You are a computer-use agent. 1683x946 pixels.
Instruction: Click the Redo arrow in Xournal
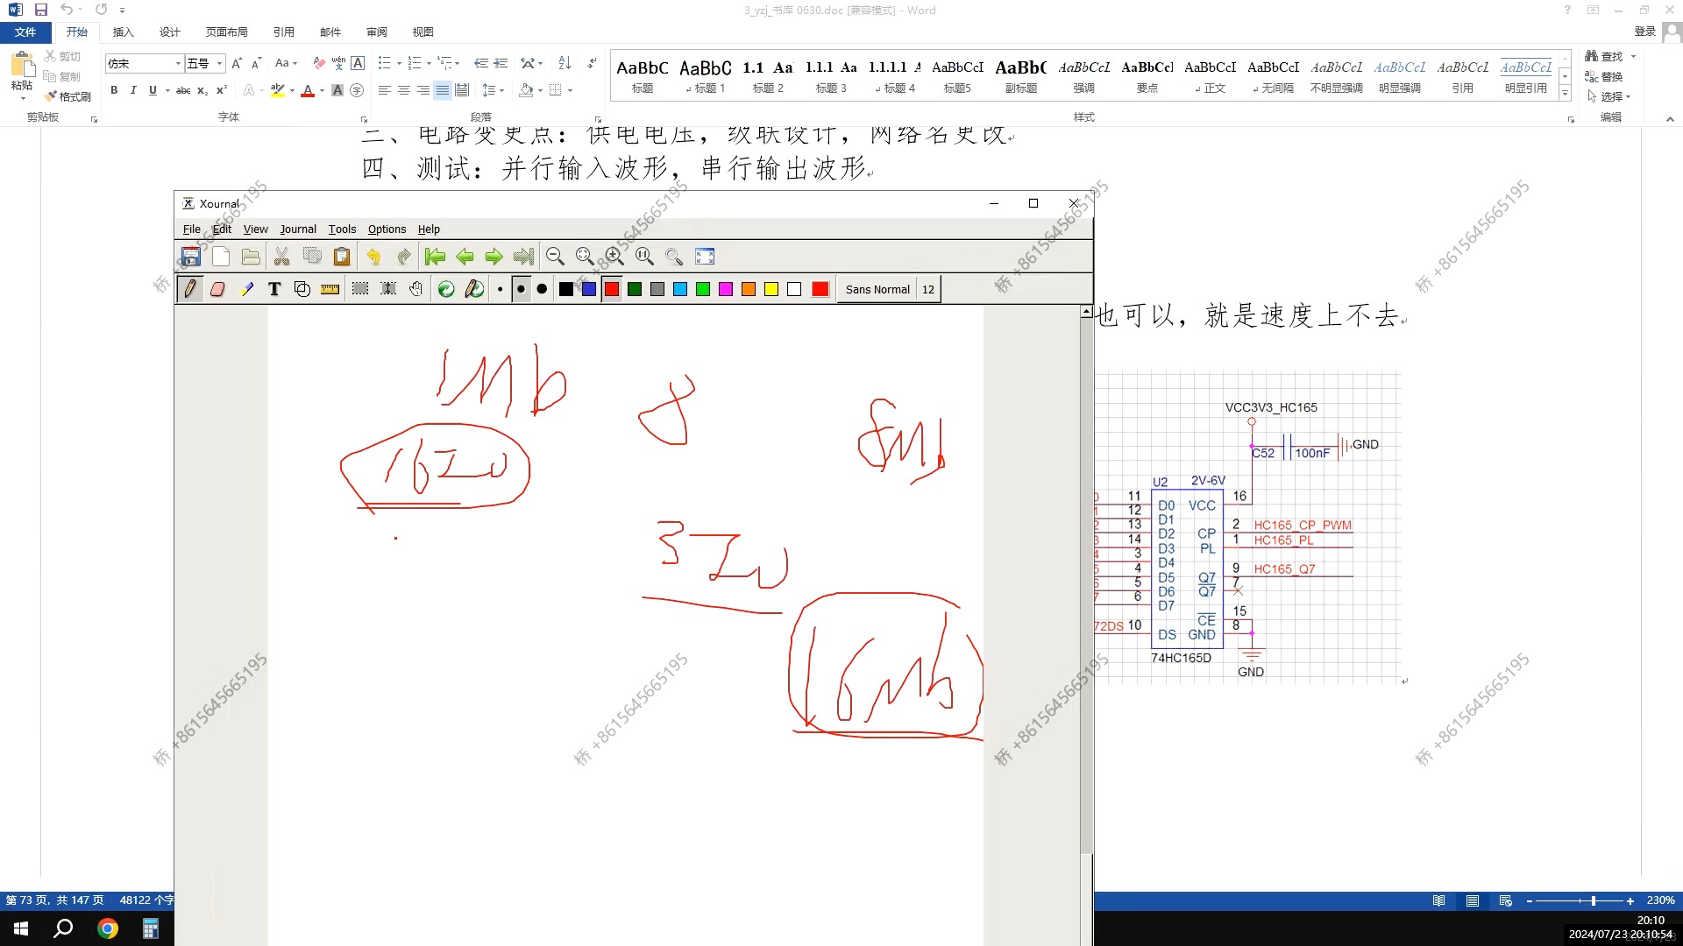tap(403, 257)
